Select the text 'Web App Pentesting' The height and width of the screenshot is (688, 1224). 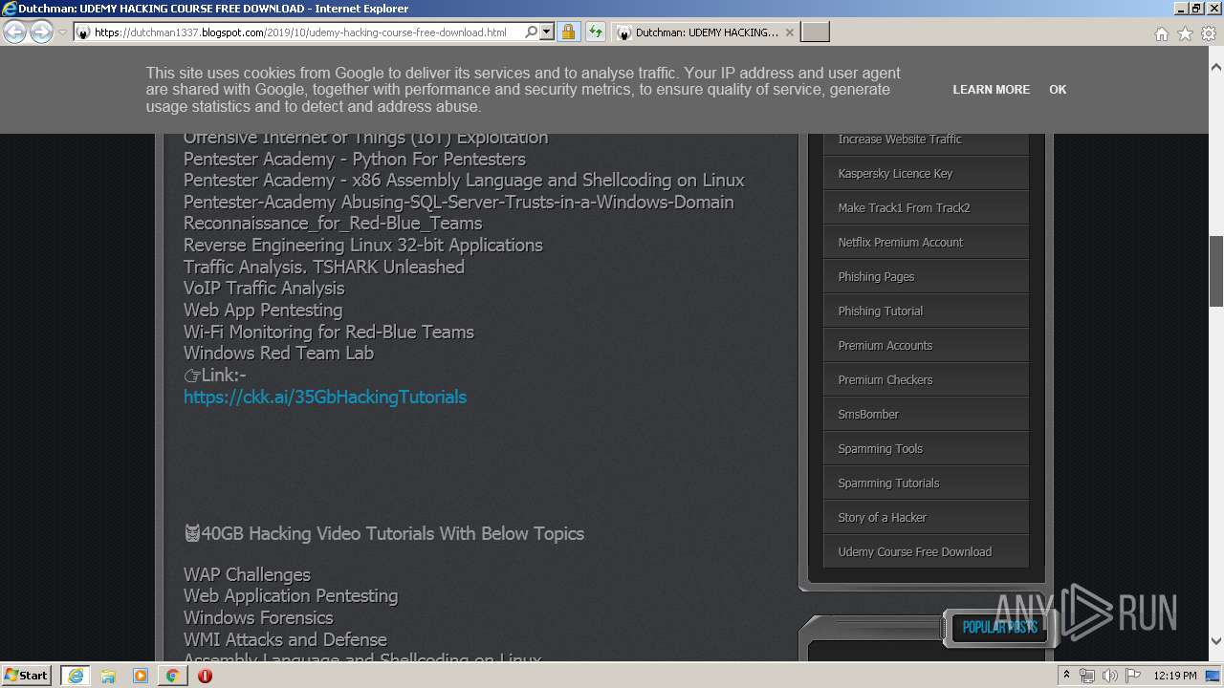(x=263, y=311)
